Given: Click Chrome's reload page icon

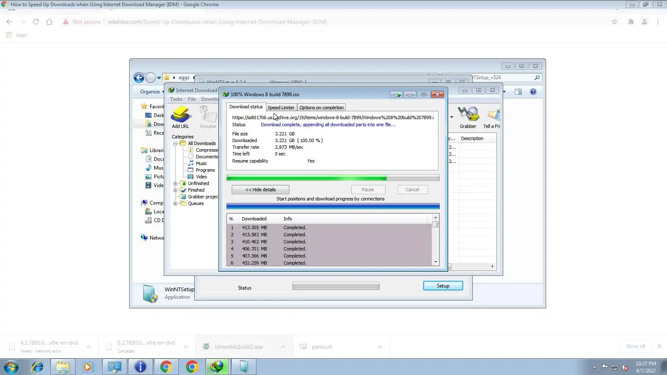Looking at the screenshot, I should point(36,22).
